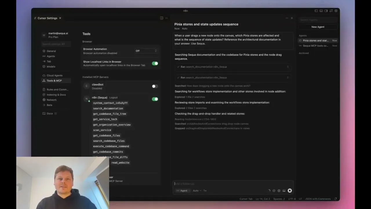Open Beta settings section
Screen dimensions: 371x209
click(49, 105)
